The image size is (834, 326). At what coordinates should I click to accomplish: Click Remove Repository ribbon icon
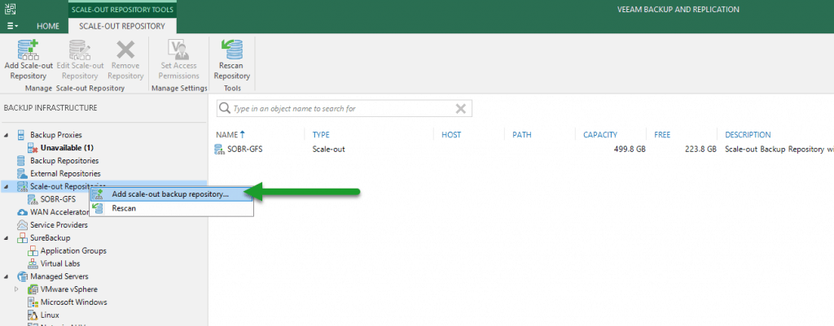click(x=125, y=50)
